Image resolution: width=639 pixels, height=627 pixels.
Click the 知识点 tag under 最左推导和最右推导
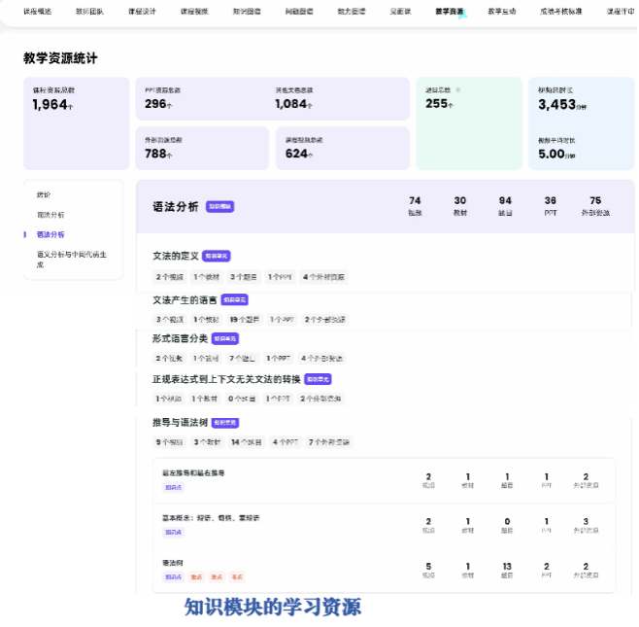173,487
